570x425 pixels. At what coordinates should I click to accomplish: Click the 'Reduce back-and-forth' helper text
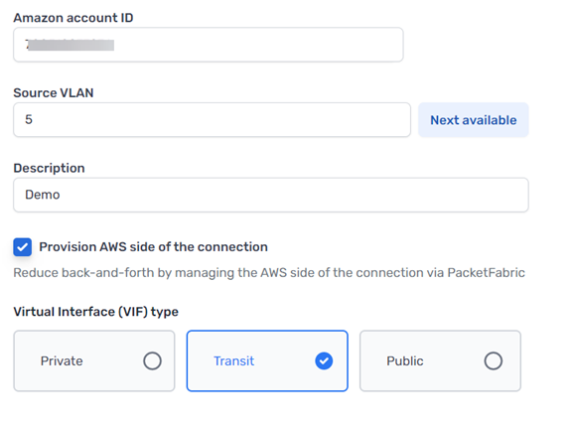269,273
